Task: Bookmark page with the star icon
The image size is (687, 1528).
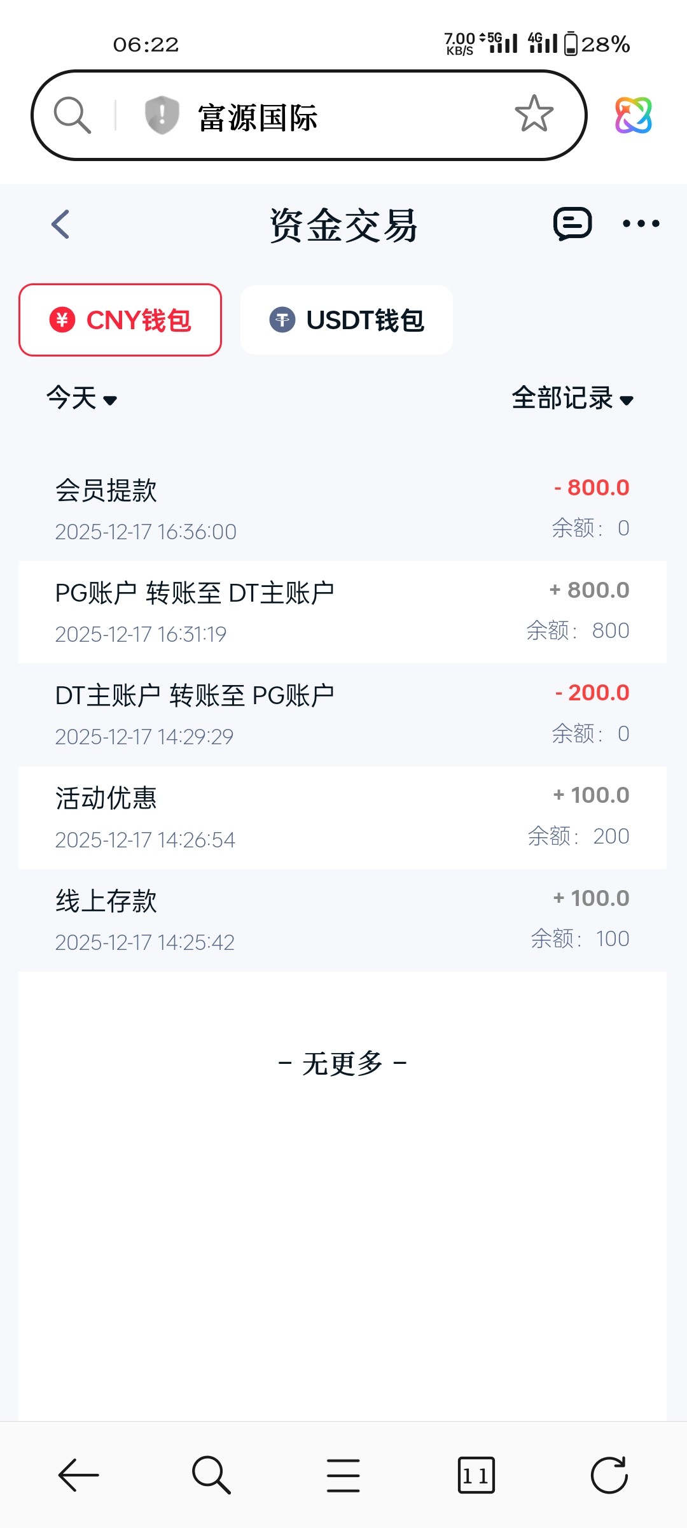Action: [x=534, y=114]
